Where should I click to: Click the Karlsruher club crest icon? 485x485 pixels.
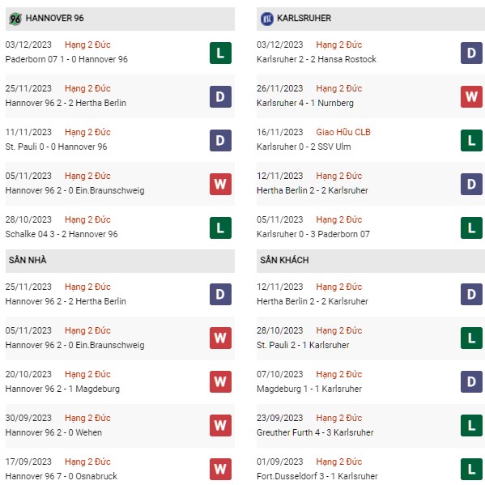click(x=267, y=19)
